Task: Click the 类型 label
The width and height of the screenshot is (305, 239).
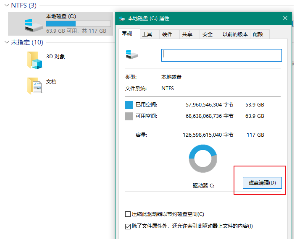Action: pyautogui.click(x=131, y=77)
